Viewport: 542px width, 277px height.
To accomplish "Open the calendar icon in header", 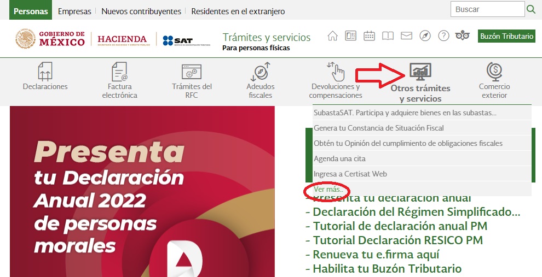I will (370, 36).
